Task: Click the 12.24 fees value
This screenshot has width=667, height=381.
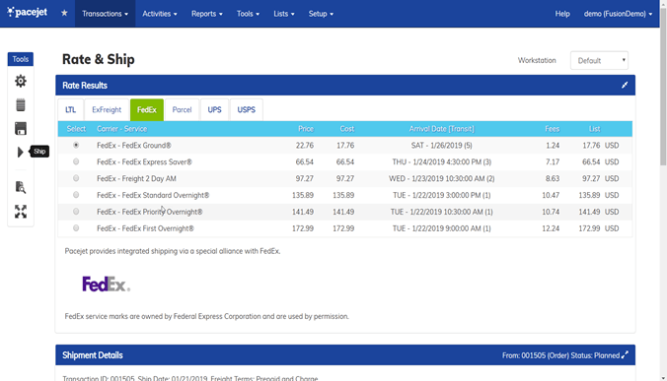Action: [x=551, y=227]
